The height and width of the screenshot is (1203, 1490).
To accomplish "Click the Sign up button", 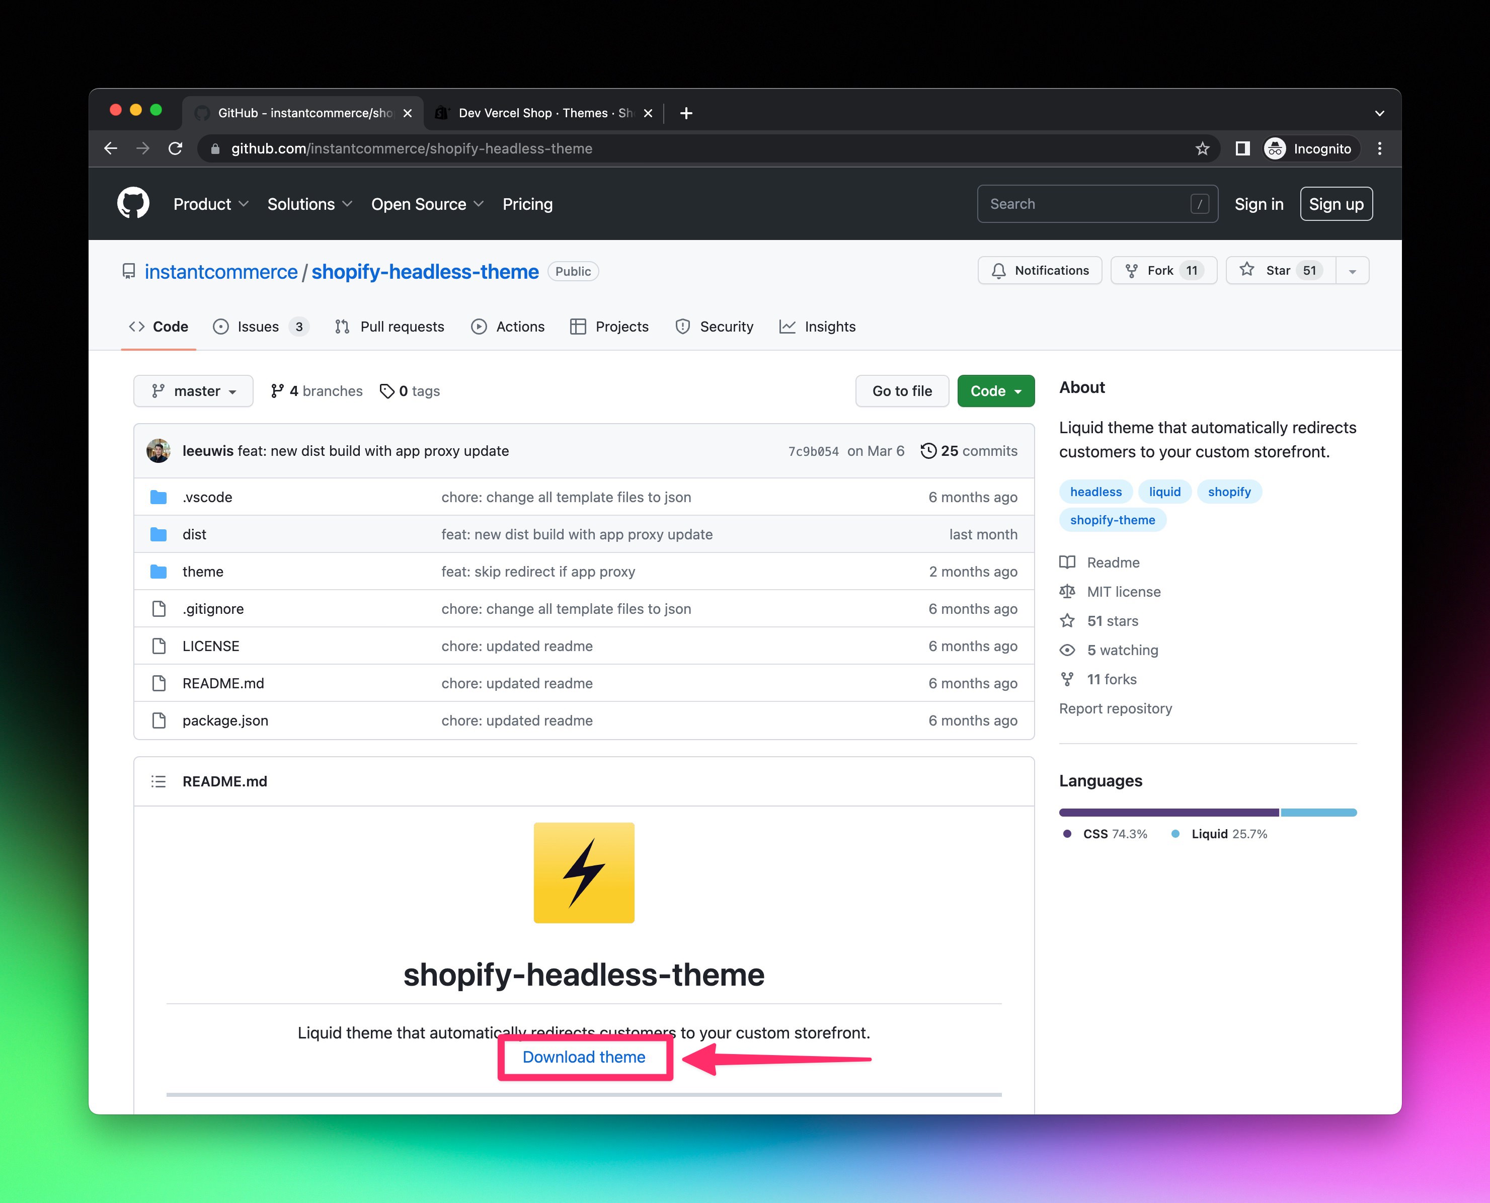I will (1336, 204).
